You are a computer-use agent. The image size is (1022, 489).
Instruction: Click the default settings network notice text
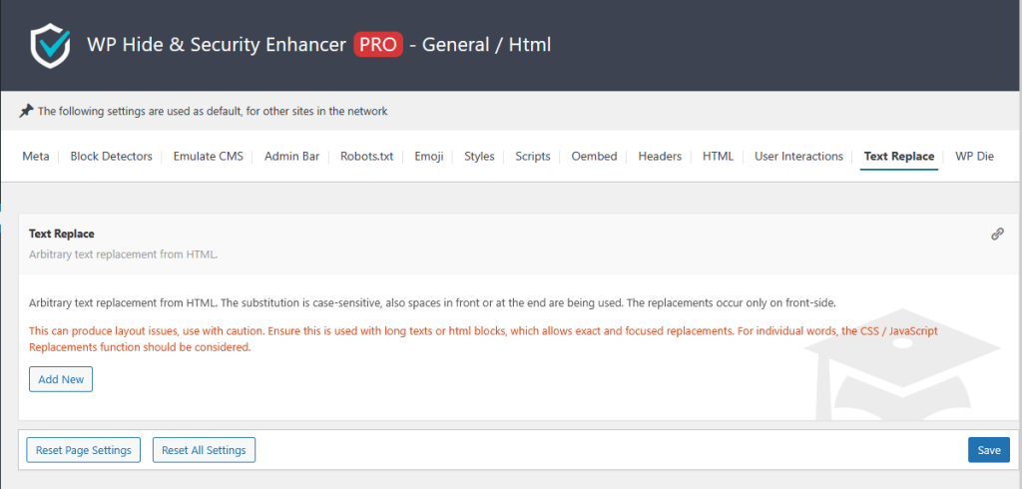tap(213, 112)
